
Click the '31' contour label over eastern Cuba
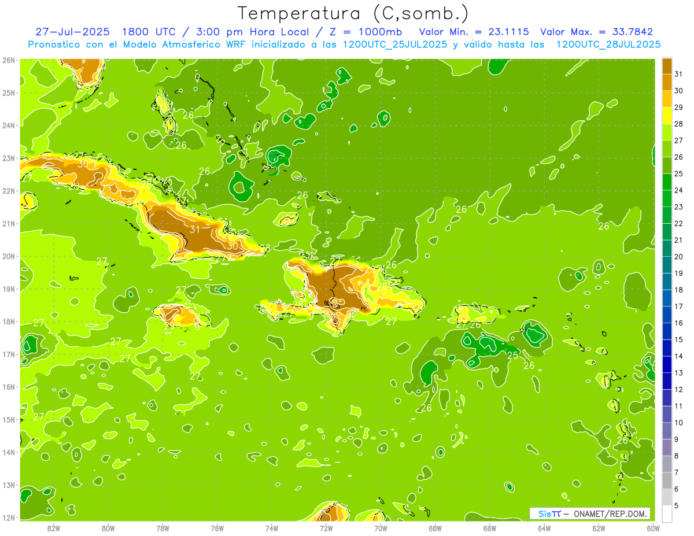pyautogui.click(x=195, y=230)
